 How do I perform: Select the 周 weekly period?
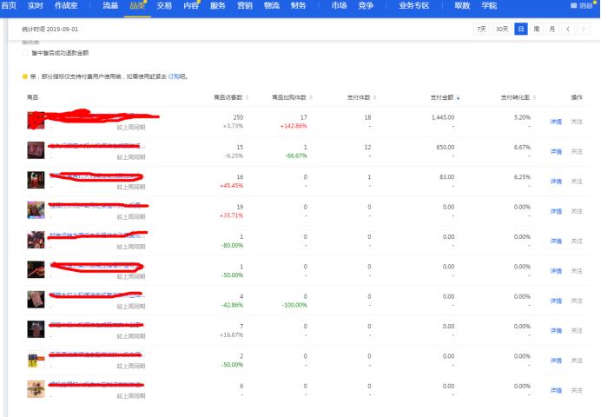pos(537,29)
